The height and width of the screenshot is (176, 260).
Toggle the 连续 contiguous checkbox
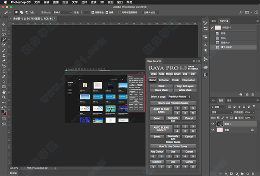(107, 13)
